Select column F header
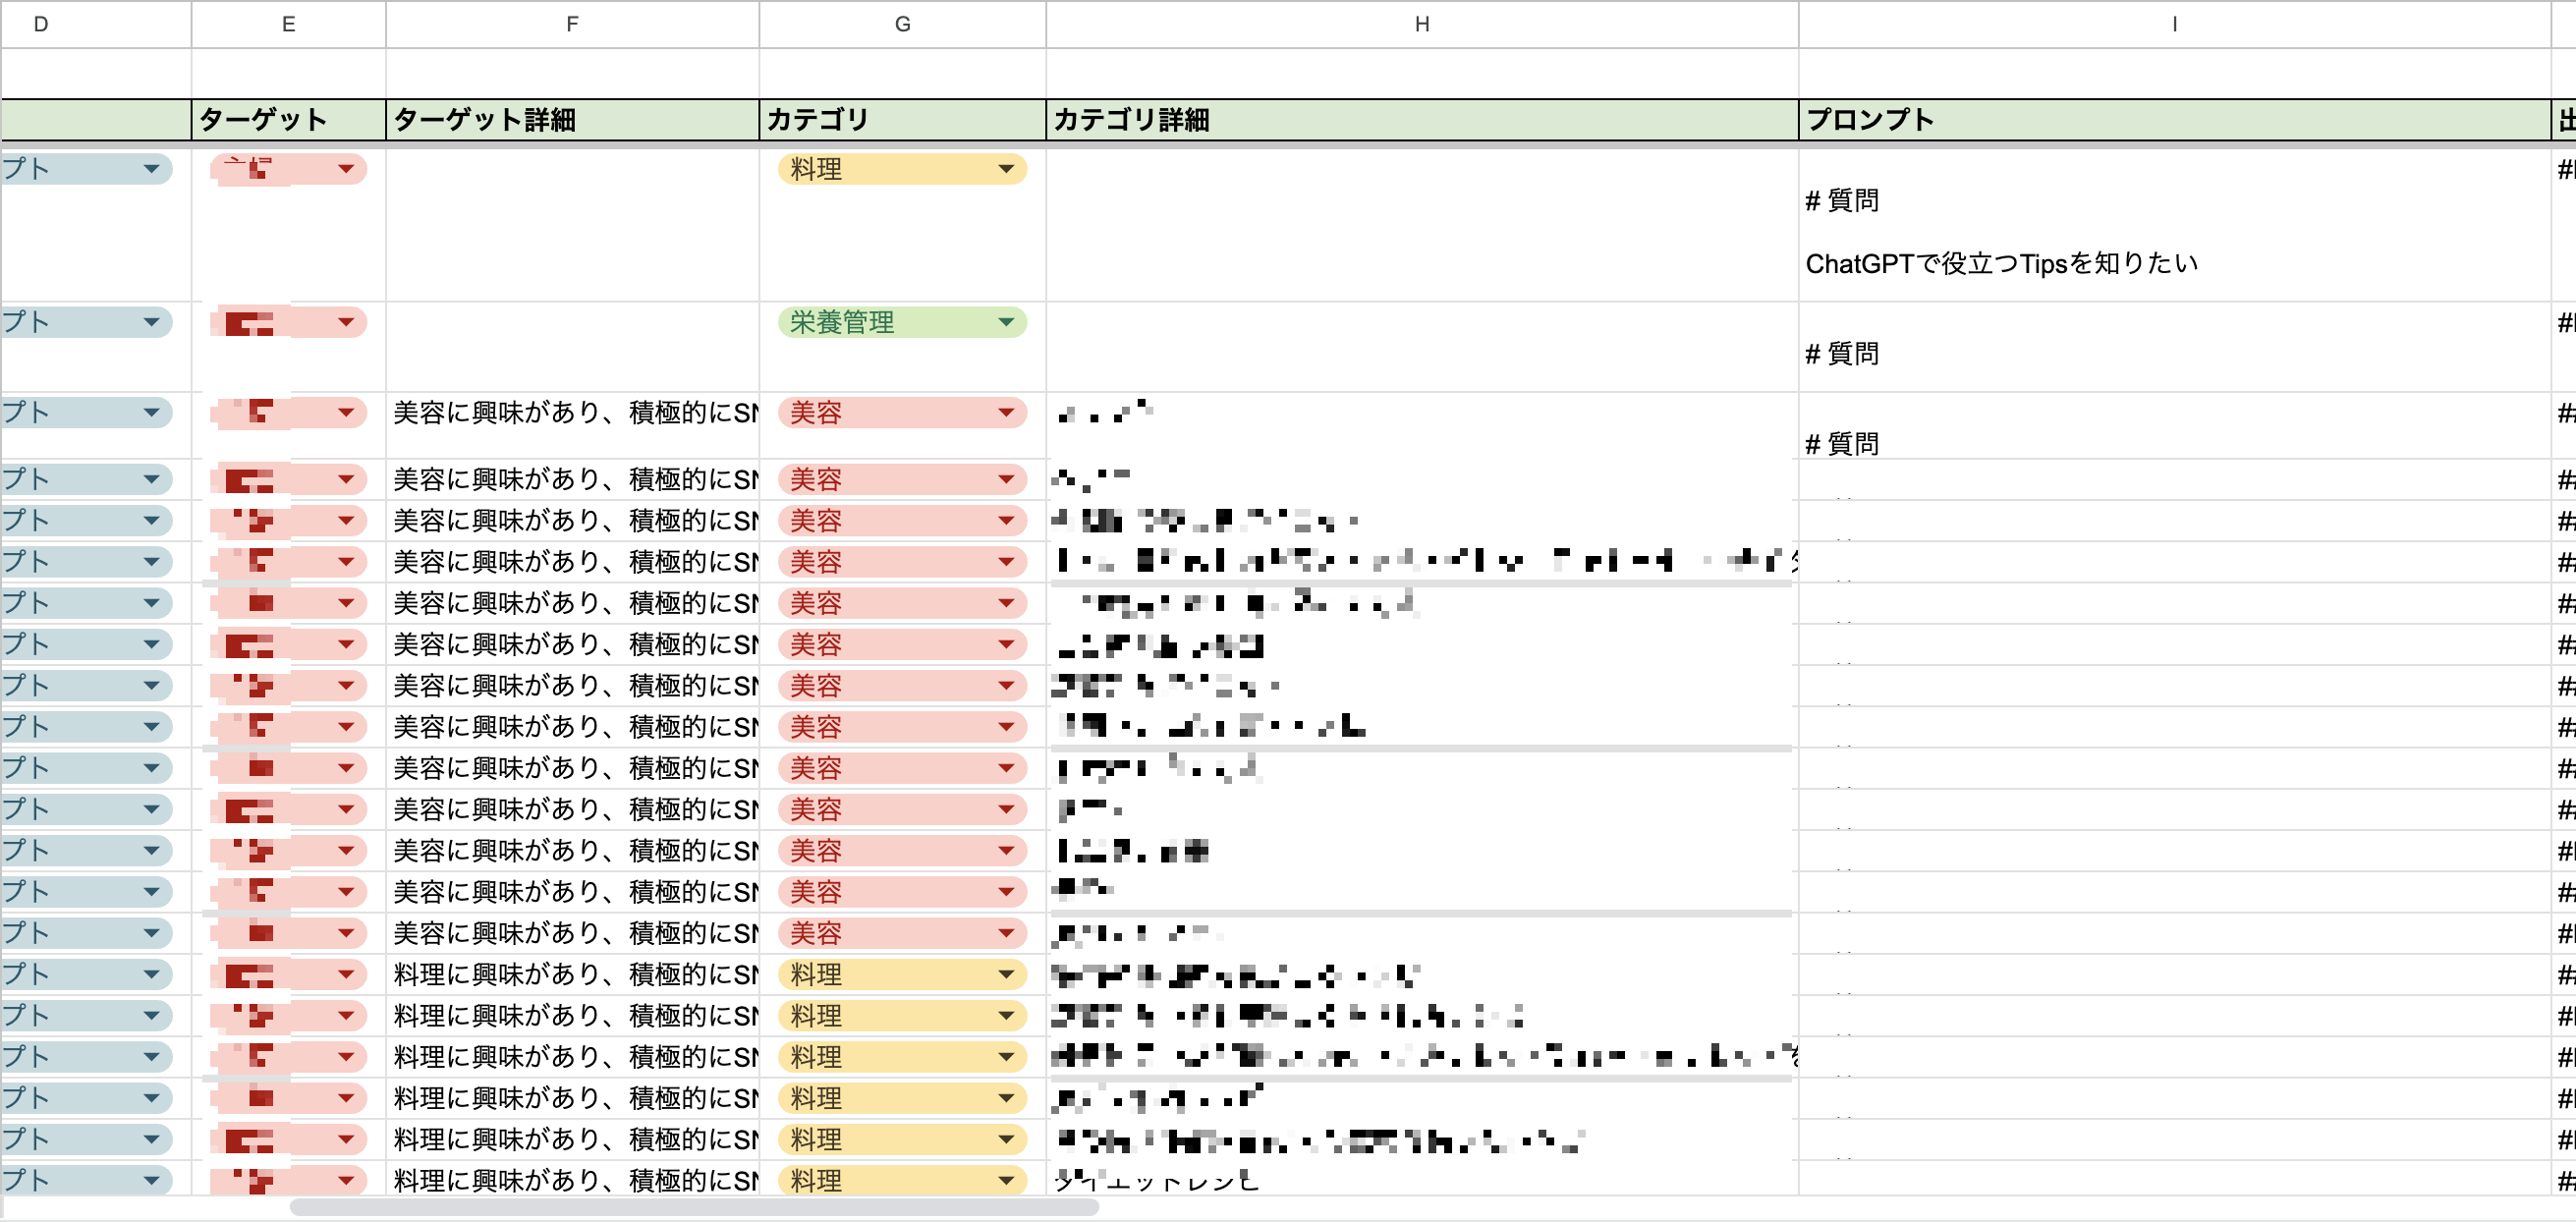The image size is (2576, 1222). [572, 24]
